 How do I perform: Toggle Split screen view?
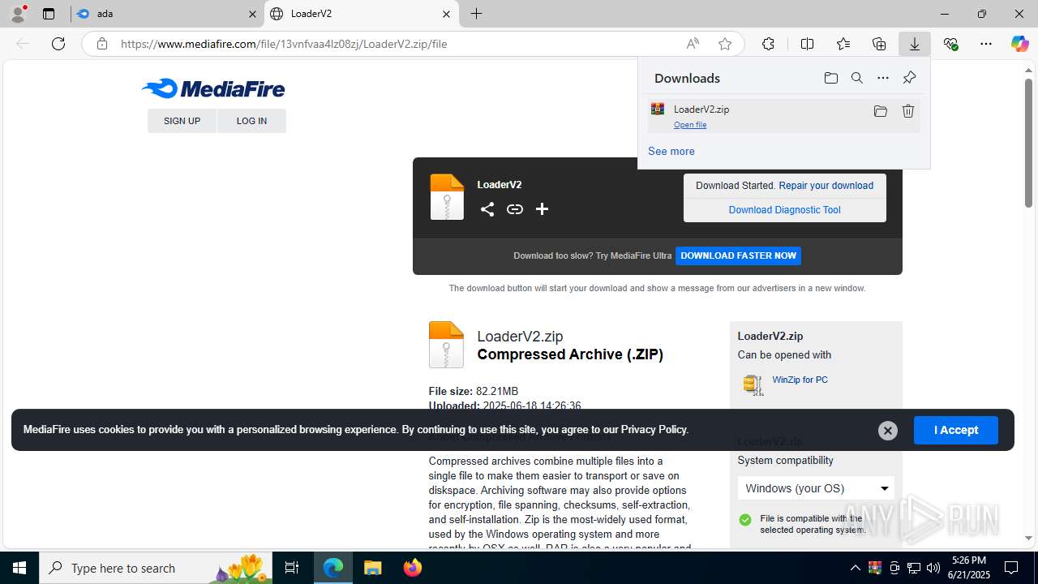pyautogui.click(x=807, y=44)
